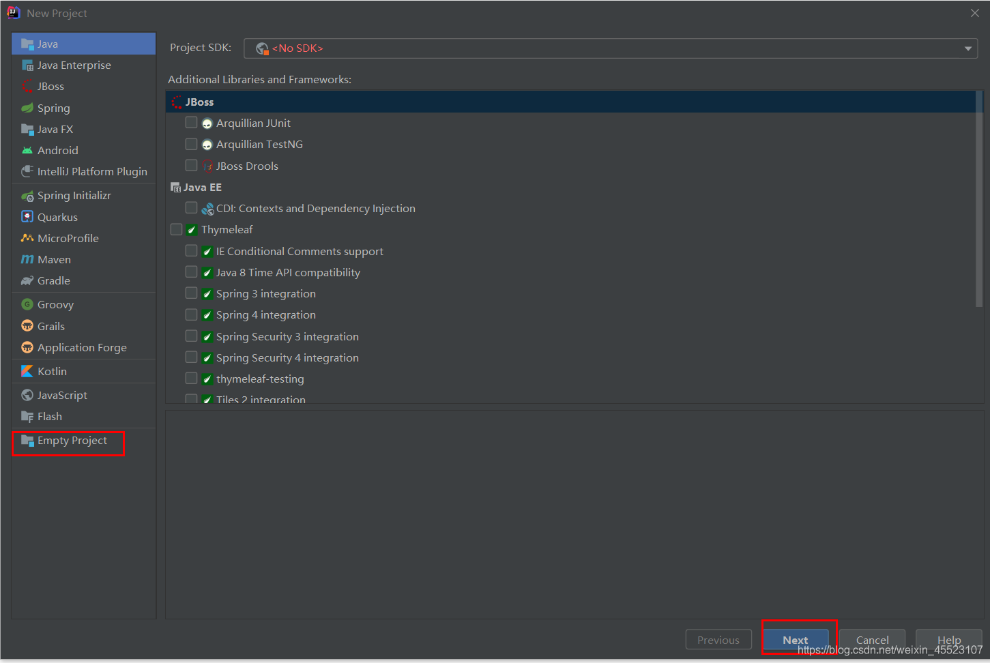Image resolution: width=990 pixels, height=663 pixels.
Task: Pick the IntelliJ Platform Plugin icon
Action: click(x=27, y=171)
